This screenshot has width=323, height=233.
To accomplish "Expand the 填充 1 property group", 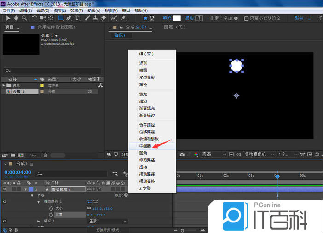I will (39, 221).
